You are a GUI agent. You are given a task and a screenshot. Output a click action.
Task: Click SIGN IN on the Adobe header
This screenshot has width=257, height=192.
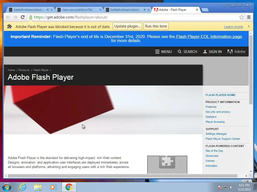coord(212,51)
